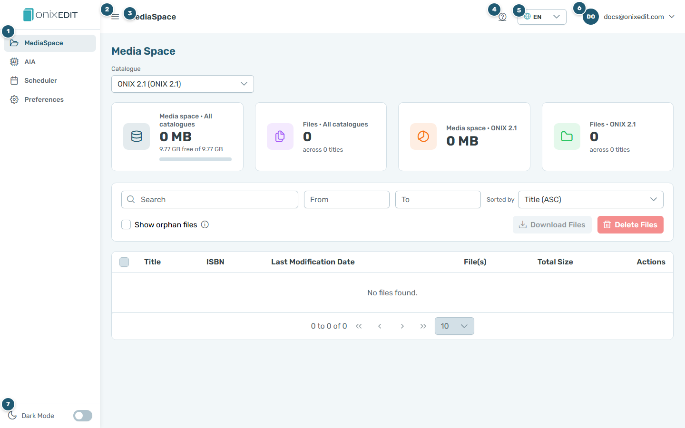Enable the Dark Mode switch
Screen dimensions: 685x428
[83, 416]
